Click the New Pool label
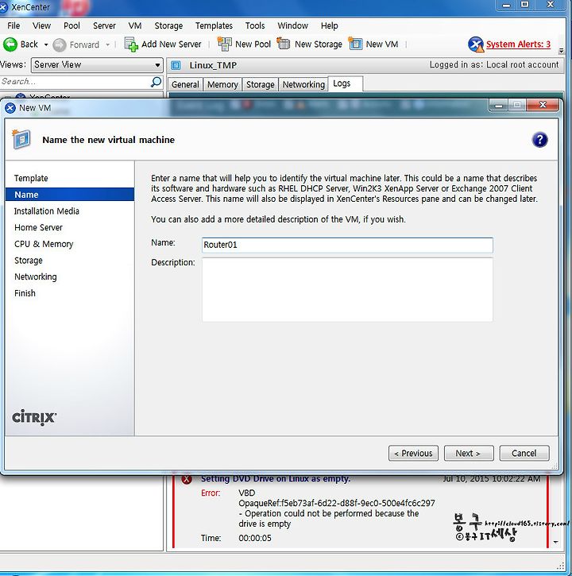 click(253, 44)
